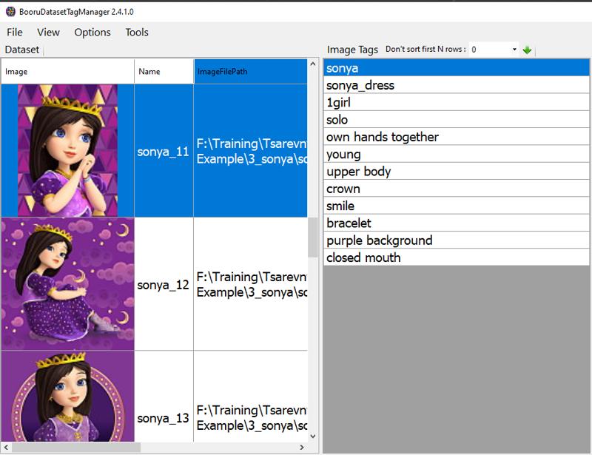Screen dimensions: 592x455
Task: Click the Dataset panel label
Action: coord(22,50)
